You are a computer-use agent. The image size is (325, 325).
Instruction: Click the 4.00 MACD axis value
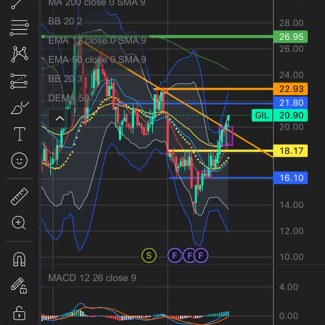pos(289,287)
